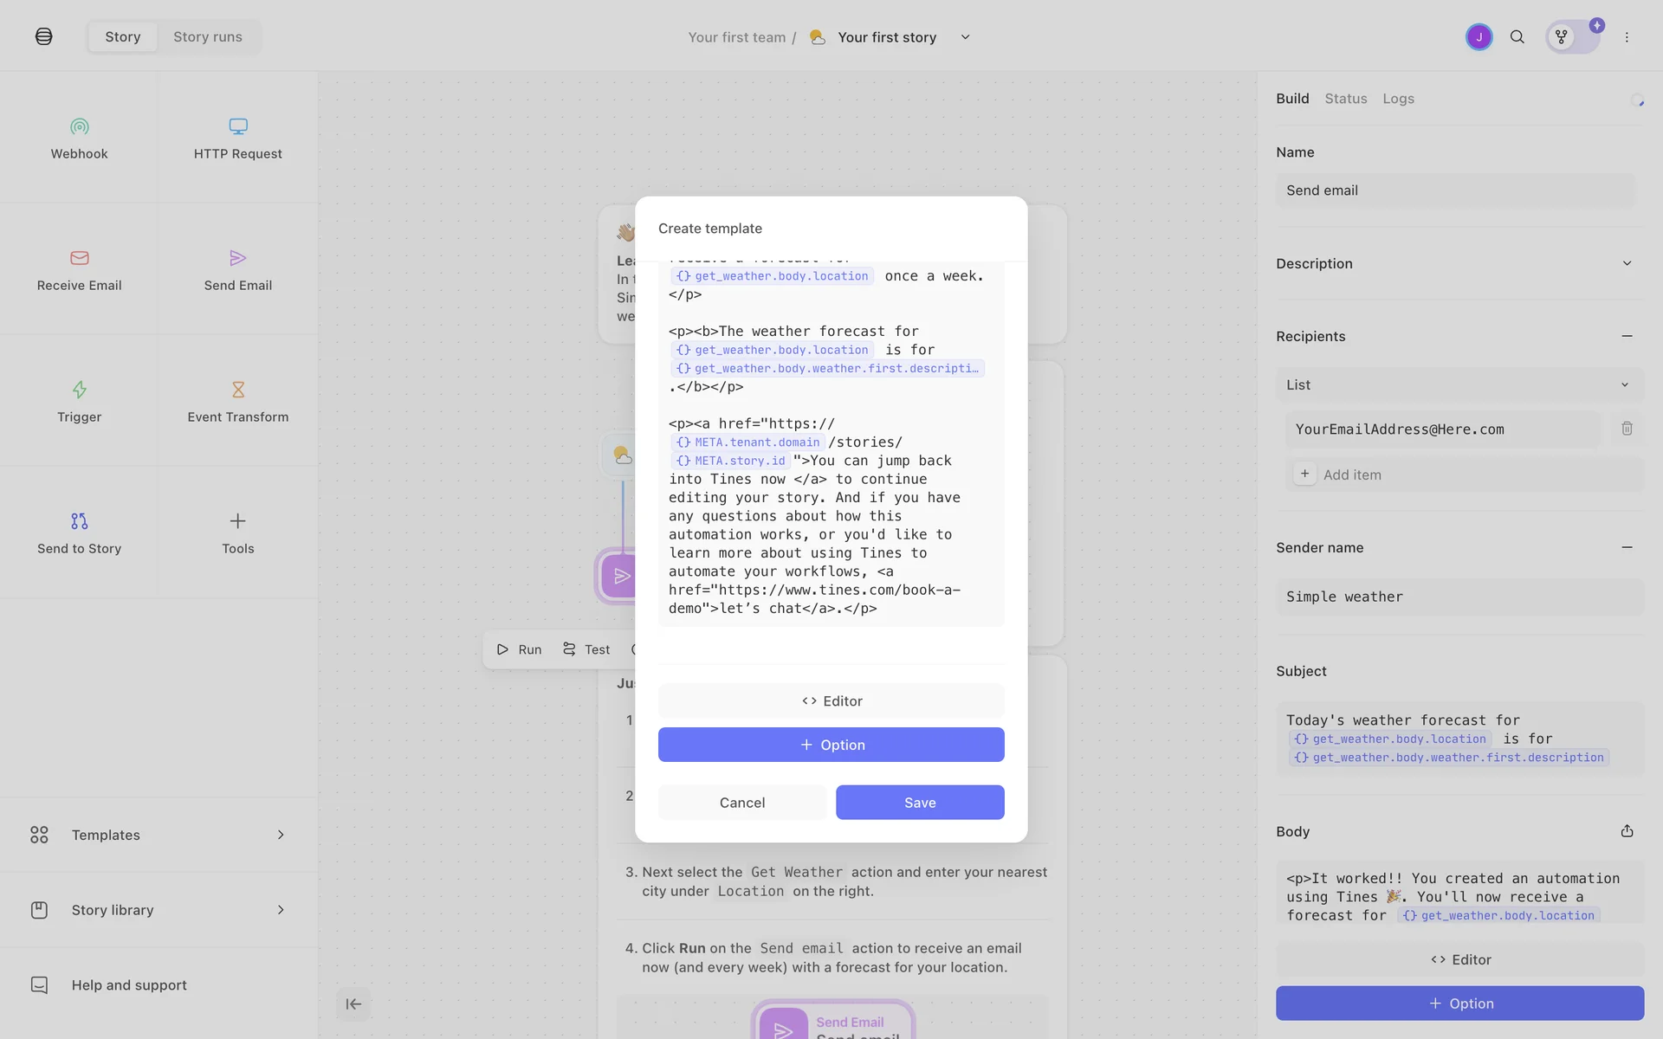1663x1039 pixels.
Task: Click the Sender name input field
Action: coord(1459,597)
